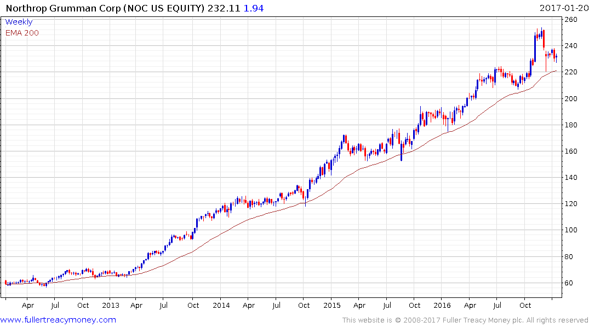
Task: Click the 2017-01-20 date label
Action: point(564,8)
